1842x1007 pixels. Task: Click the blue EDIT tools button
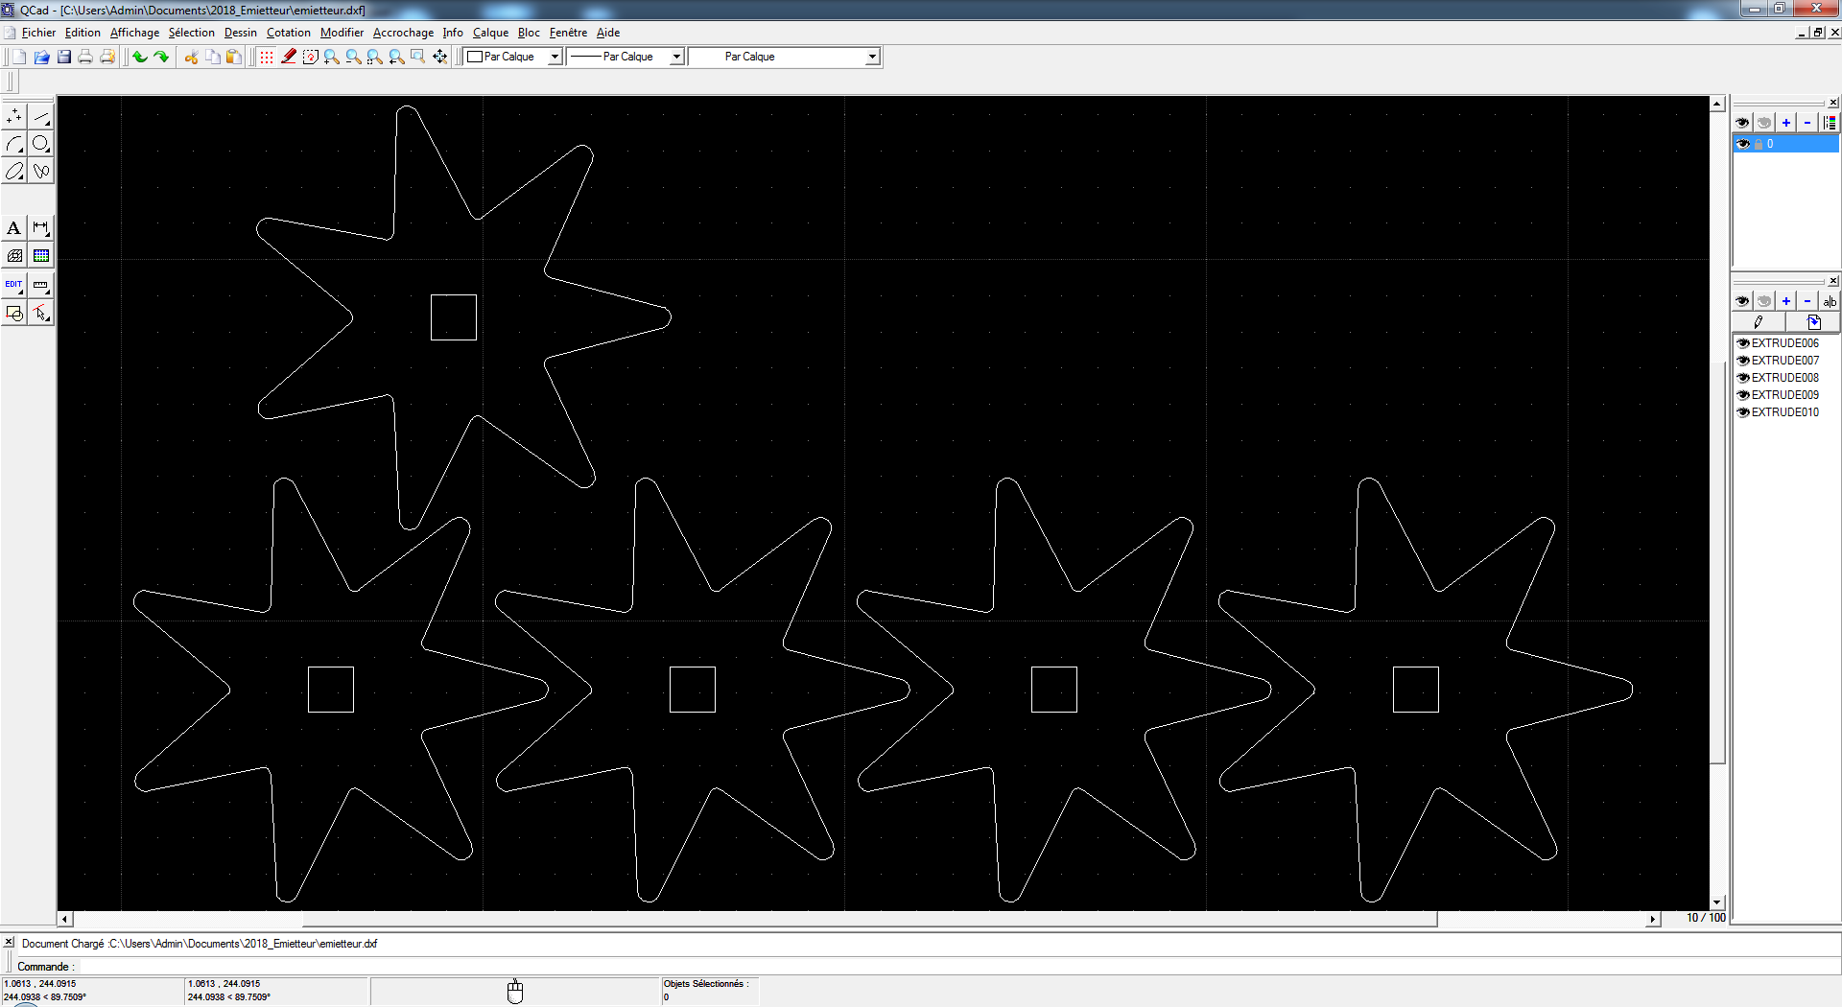13,285
